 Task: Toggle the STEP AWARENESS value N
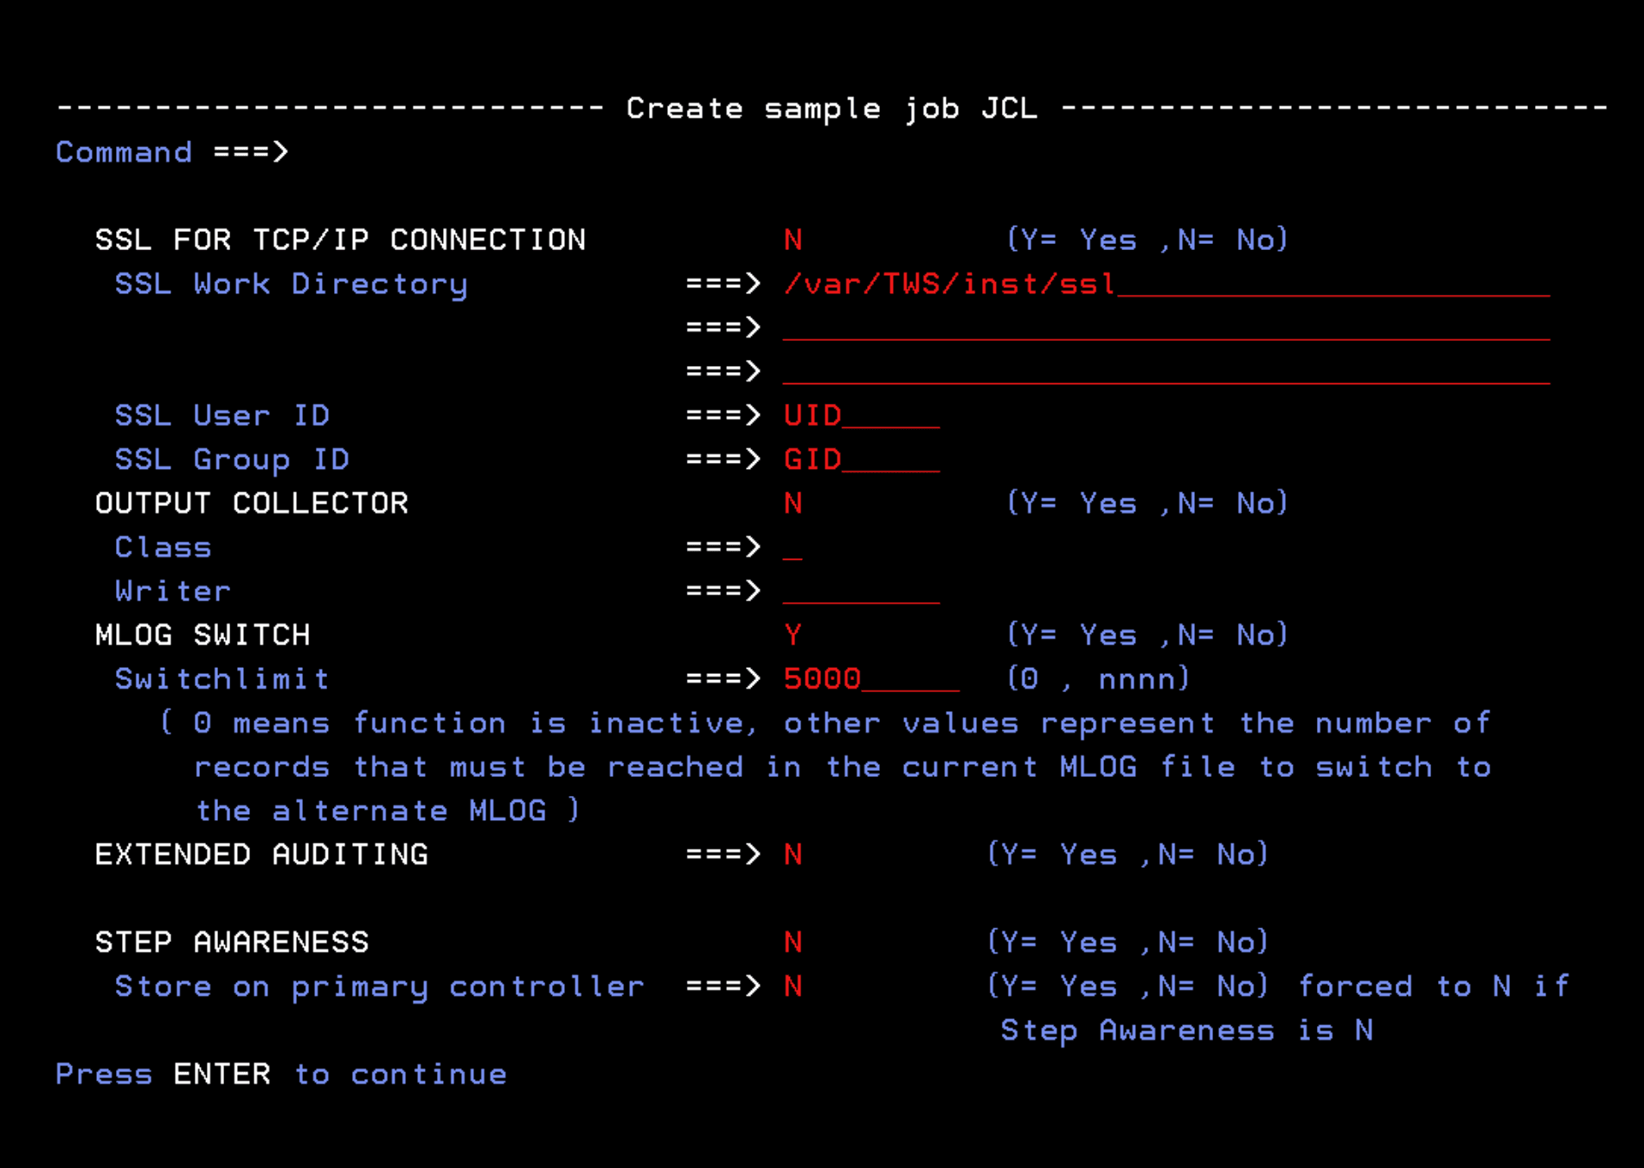click(793, 942)
